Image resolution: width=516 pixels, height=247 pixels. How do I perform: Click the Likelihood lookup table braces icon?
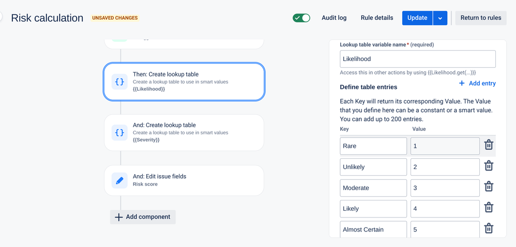pos(119,82)
